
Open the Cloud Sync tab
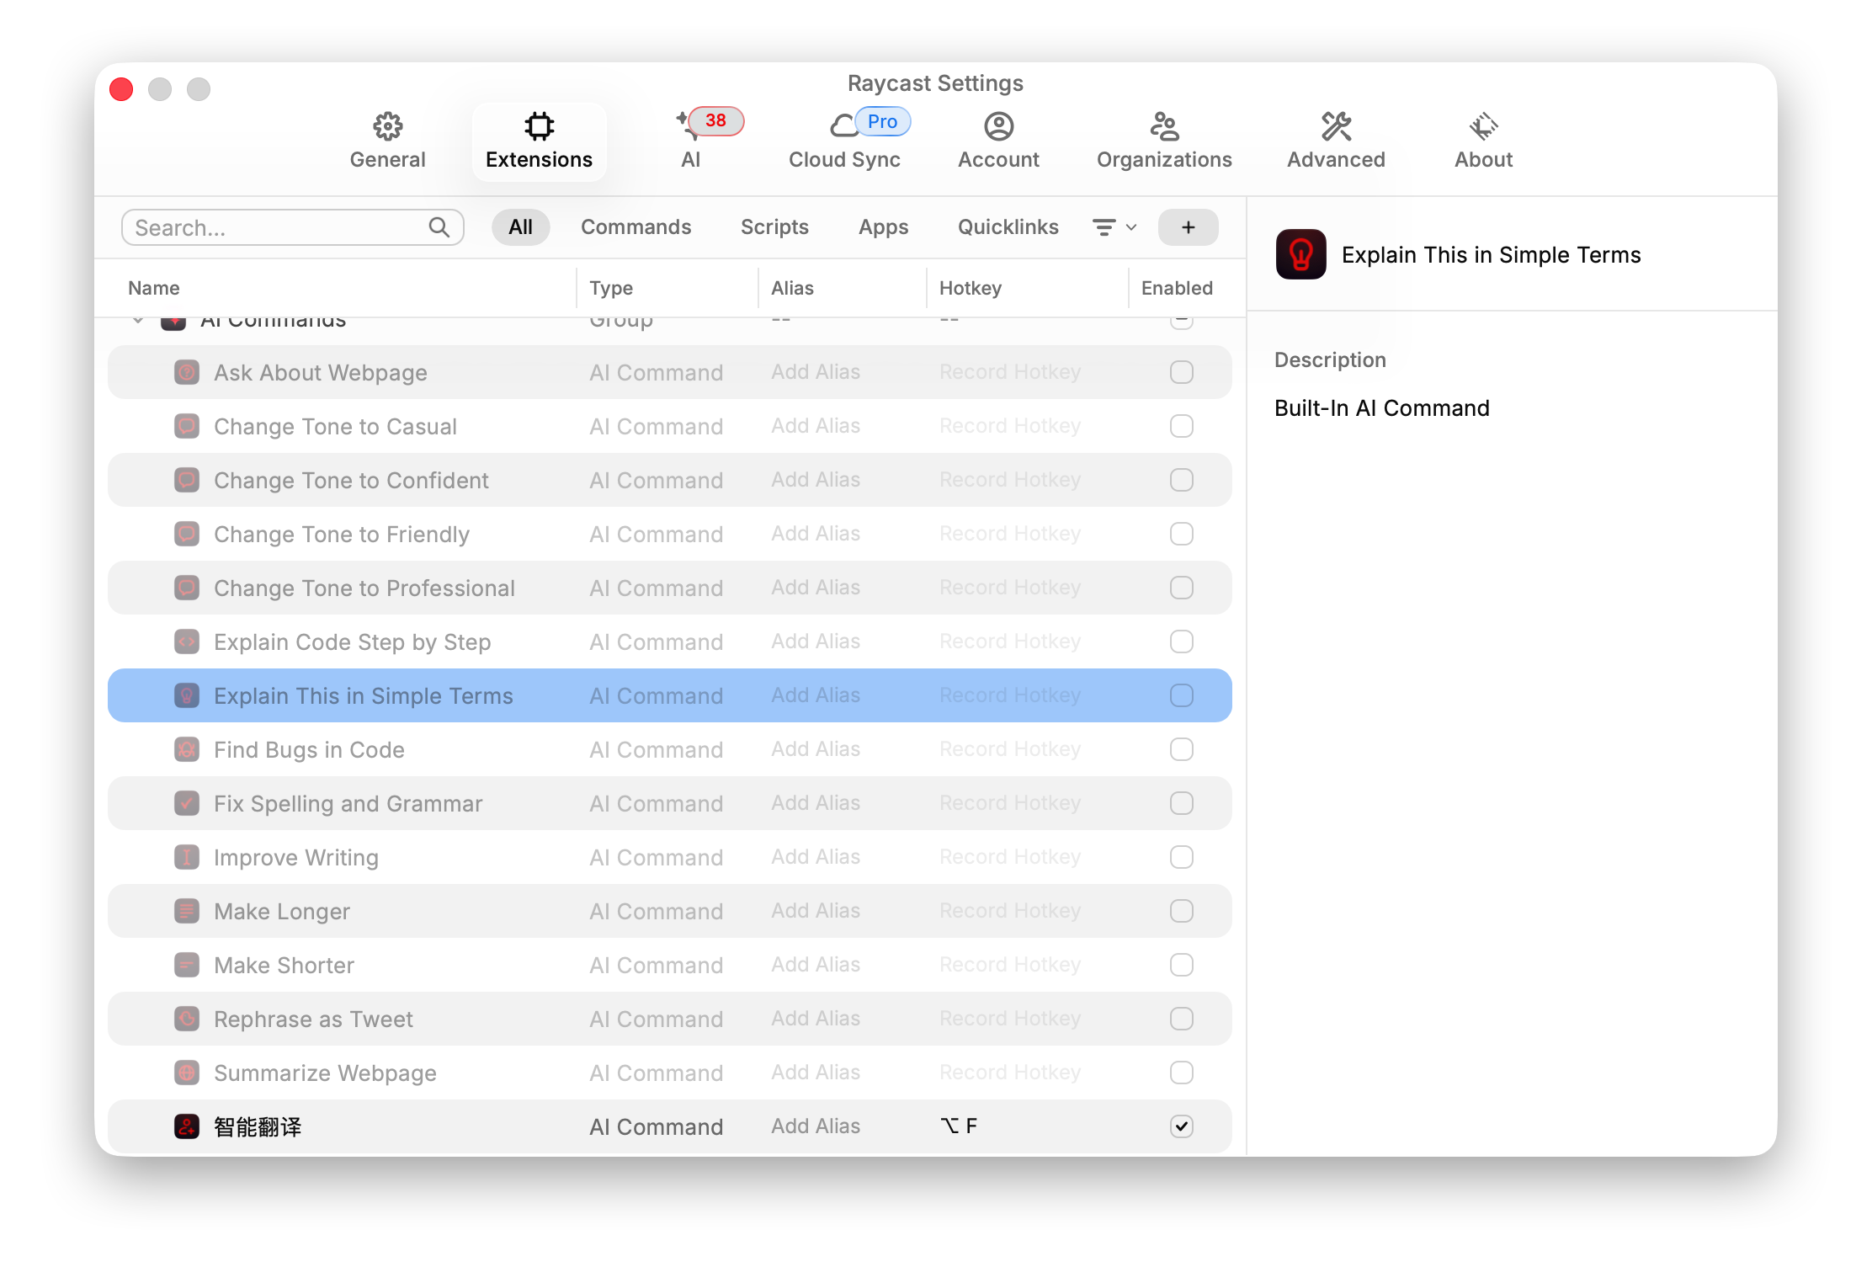844,141
